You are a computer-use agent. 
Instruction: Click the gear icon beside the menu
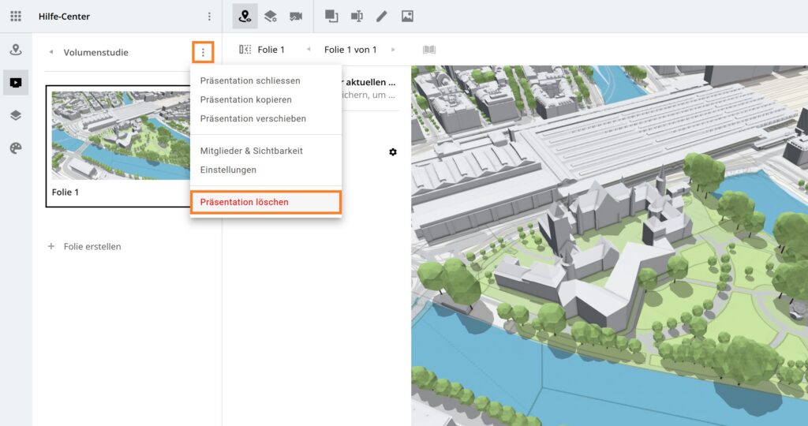coord(393,151)
